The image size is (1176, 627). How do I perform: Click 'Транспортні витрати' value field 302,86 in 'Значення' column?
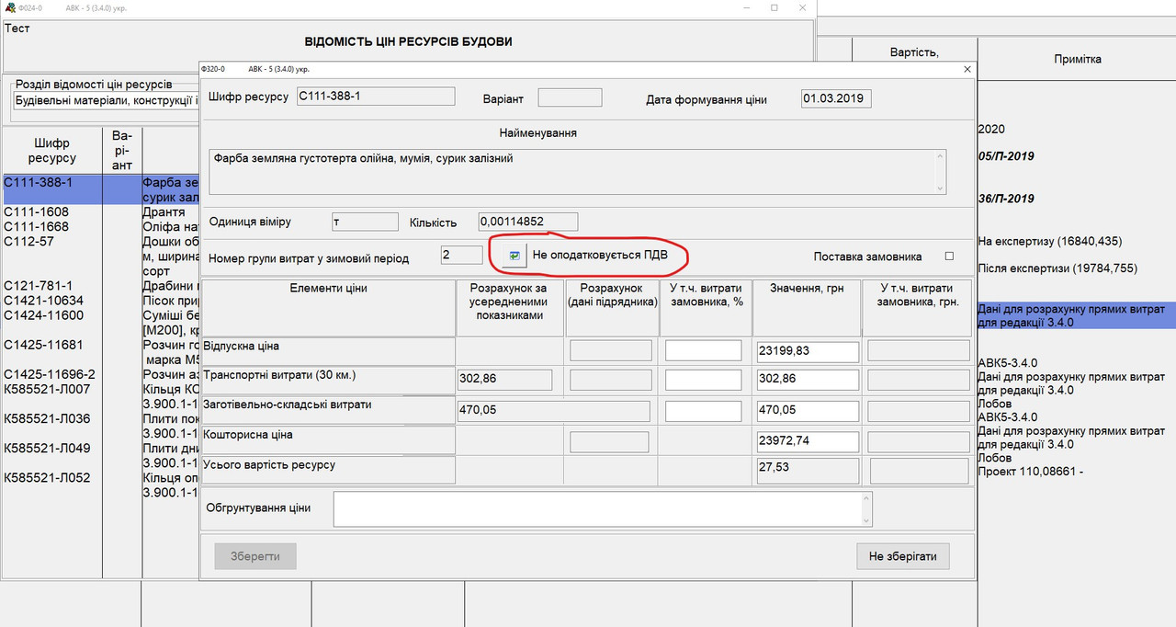coord(807,379)
